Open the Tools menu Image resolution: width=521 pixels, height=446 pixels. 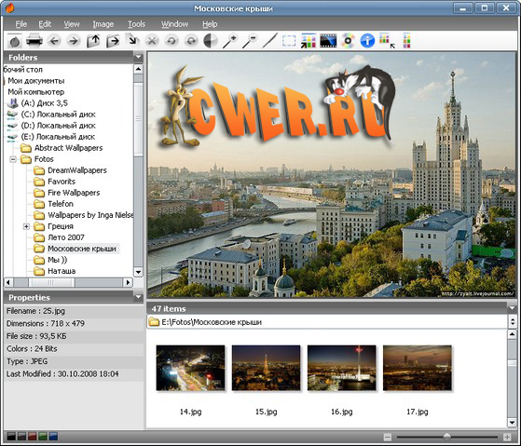click(137, 24)
